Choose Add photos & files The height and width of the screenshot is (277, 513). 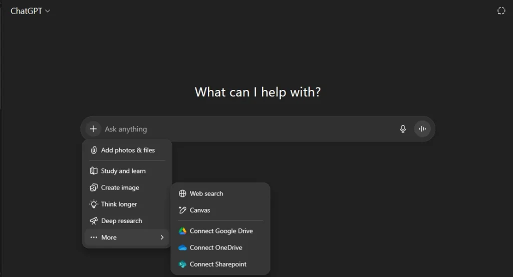127,150
